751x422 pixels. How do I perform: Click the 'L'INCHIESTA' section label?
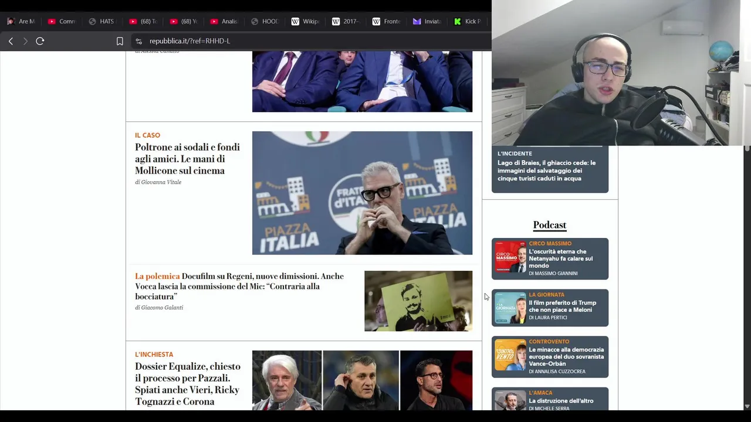pyautogui.click(x=154, y=355)
